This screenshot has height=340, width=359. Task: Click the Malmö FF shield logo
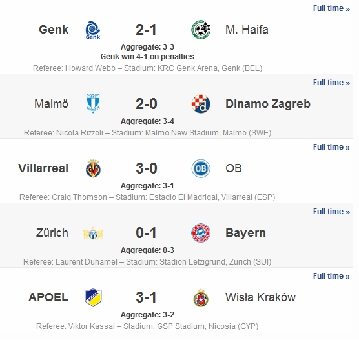coord(93,103)
